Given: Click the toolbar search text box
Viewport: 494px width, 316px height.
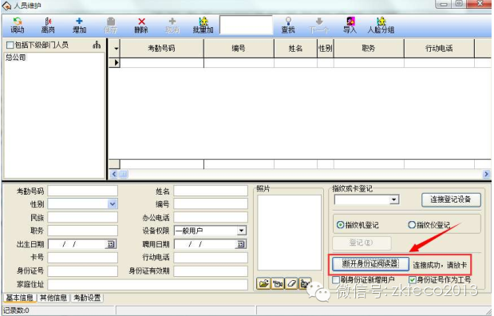Looking at the screenshot, I should point(246,25).
